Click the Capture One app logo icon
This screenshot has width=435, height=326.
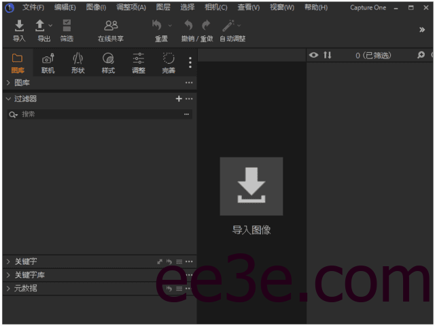tap(10, 8)
